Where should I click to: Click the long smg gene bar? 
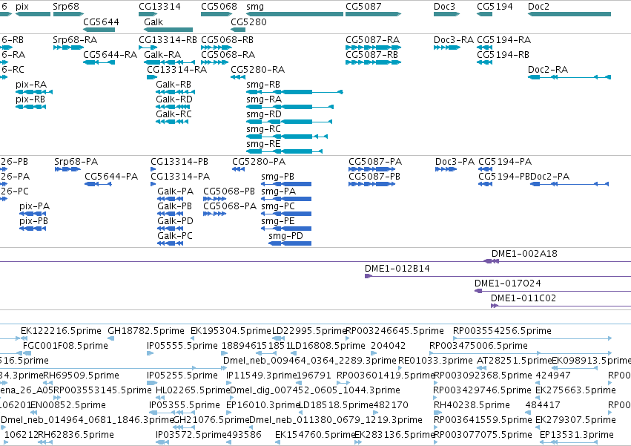(x=294, y=14)
